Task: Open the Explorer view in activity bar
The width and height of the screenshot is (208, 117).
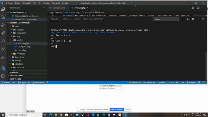Action: coord(3,9)
